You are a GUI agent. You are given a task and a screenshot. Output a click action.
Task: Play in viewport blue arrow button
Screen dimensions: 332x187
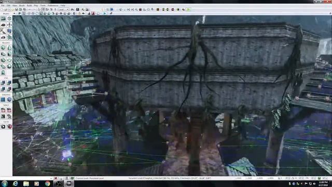click(x=105, y=14)
